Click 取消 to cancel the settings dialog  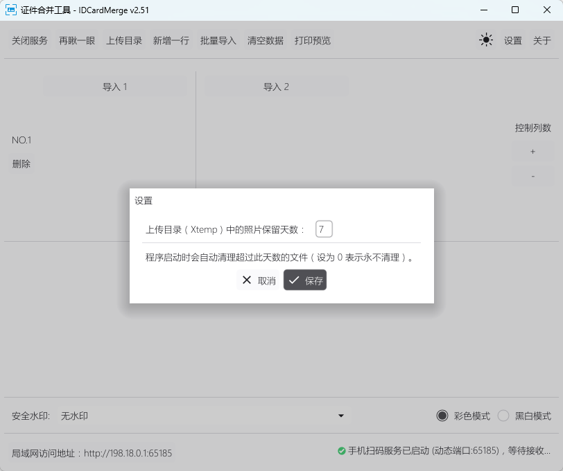click(258, 280)
